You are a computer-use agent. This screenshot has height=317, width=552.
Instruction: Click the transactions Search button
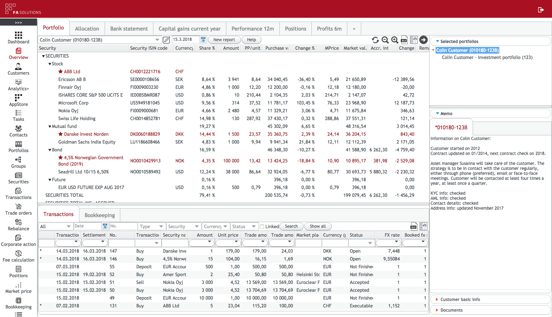(x=291, y=226)
